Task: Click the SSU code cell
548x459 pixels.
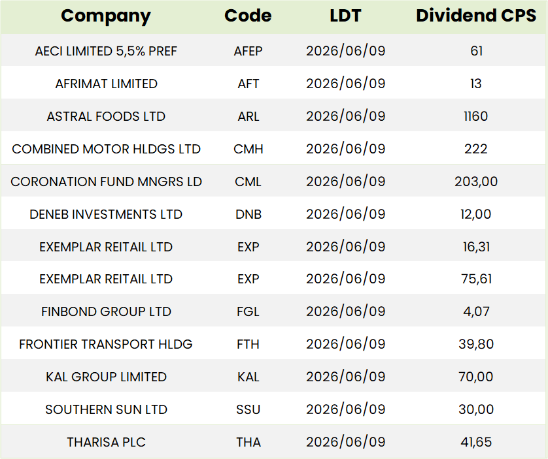Action: (x=248, y=409)
